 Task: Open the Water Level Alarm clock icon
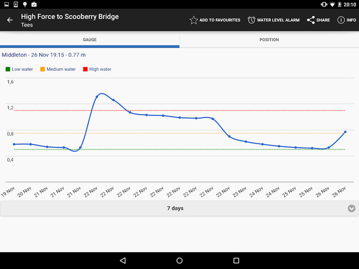click(251, 20)
